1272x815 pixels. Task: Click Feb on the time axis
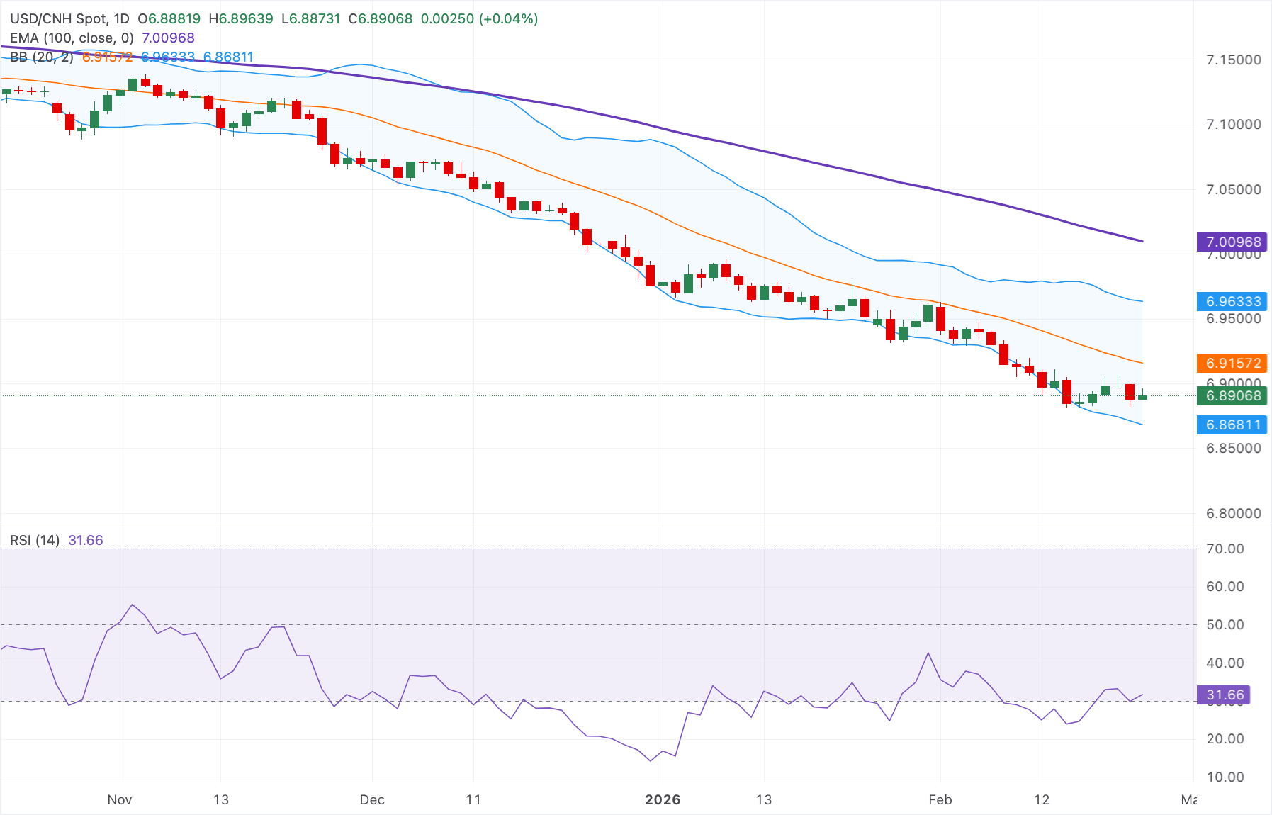point(940,799)
